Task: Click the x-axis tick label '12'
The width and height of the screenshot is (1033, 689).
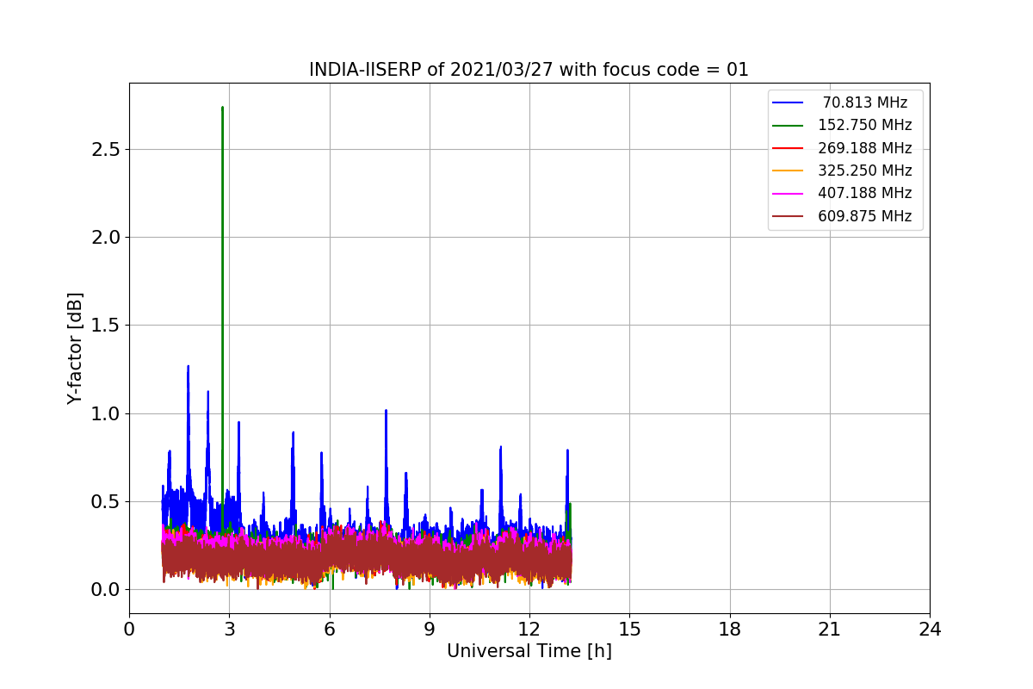Action: [x=529, y=630]
